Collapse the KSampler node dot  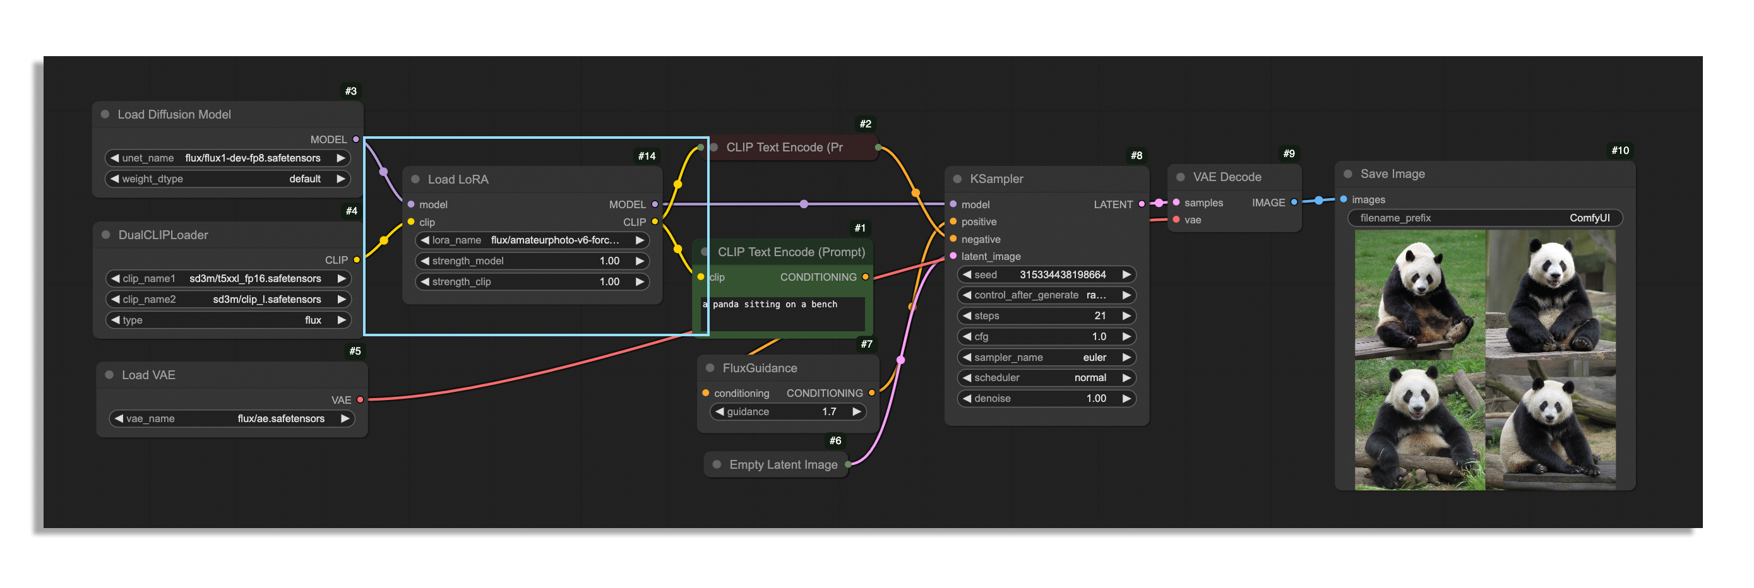[957, 179]
